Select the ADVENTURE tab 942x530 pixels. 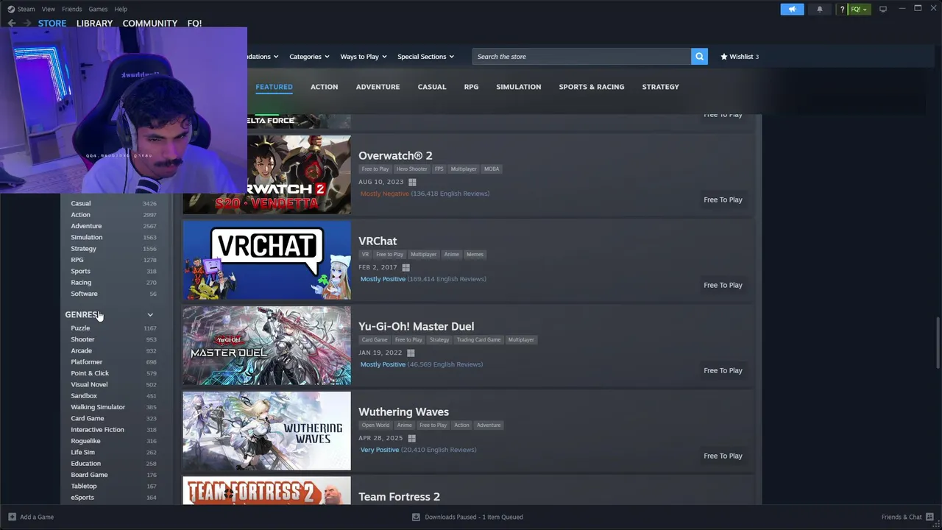pyautogui.click(x=378, y=87)
